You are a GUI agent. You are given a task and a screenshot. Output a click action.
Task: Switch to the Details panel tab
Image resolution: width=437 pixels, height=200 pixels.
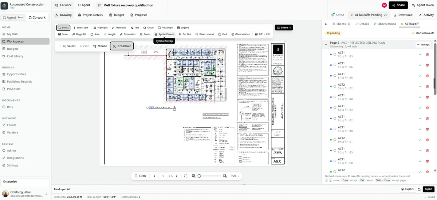pyautogui.click(x=362, y=24)
